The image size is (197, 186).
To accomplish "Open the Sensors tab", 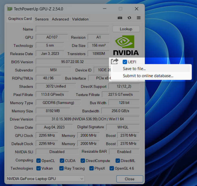I will [42, 19].
